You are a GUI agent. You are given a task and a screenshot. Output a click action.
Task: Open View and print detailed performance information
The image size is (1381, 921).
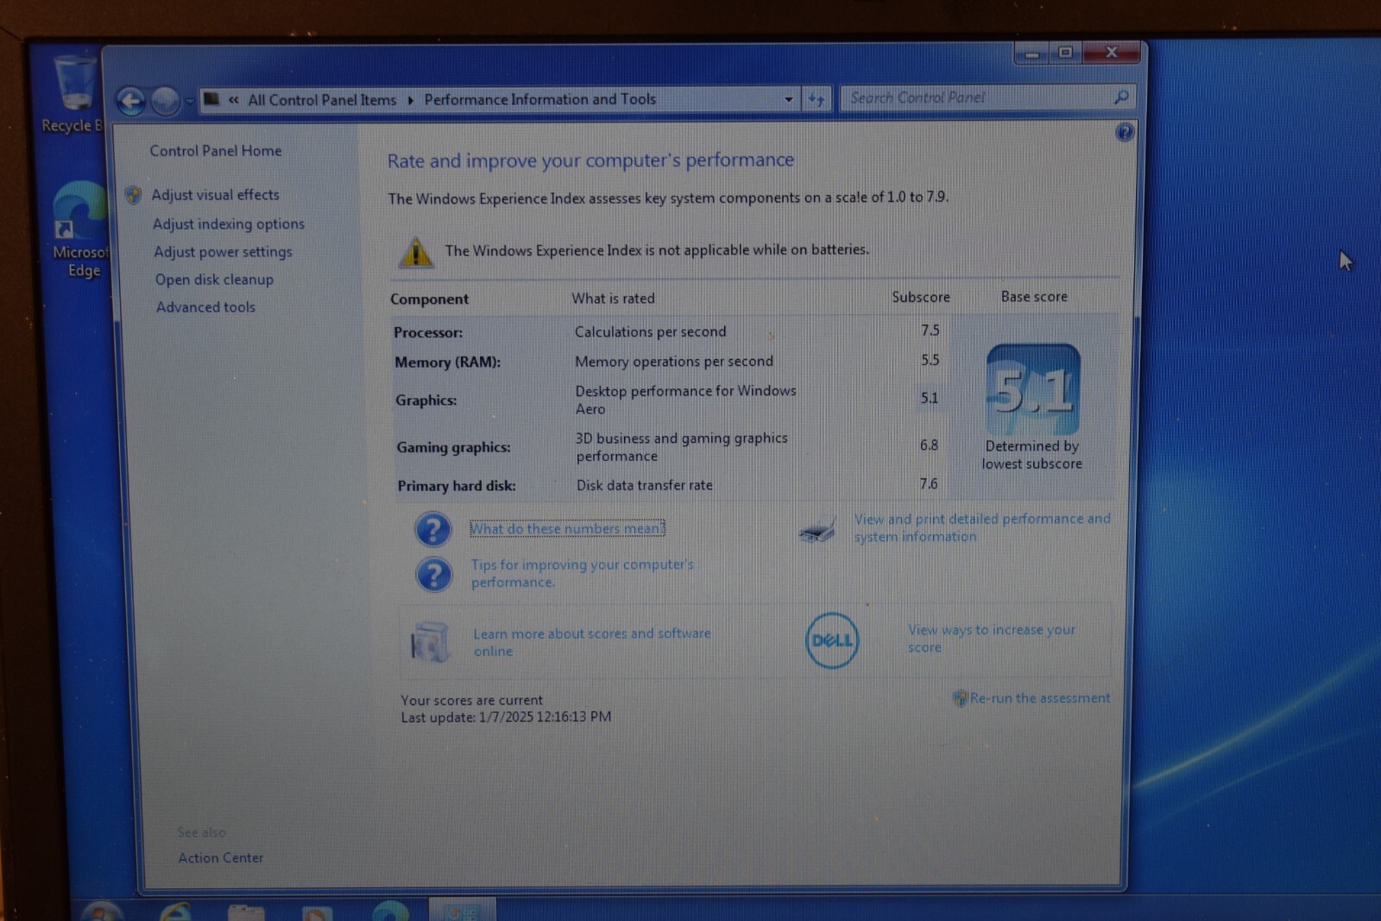982,527
